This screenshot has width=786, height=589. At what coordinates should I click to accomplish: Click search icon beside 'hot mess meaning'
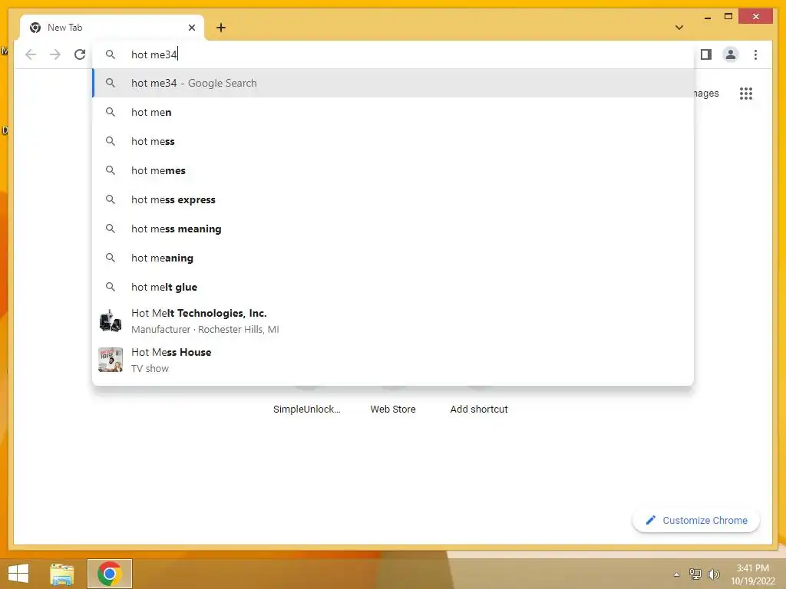pyautogui.click(x=111, y=229)
